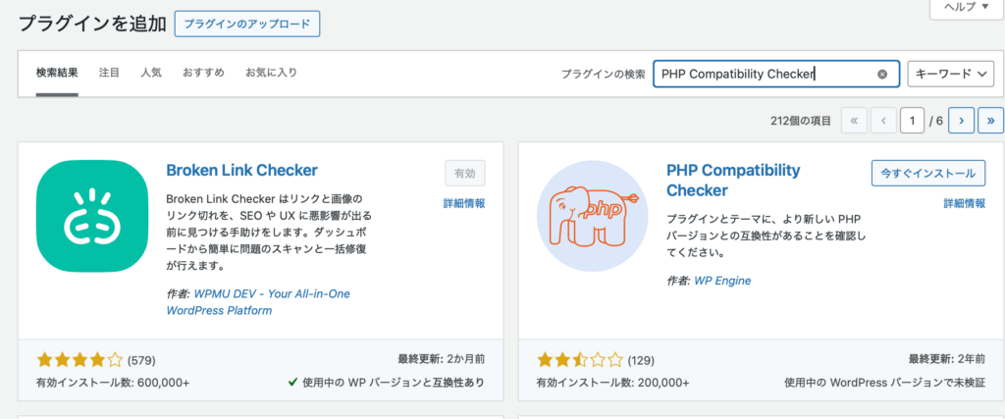
Task: Click the PHP Compatibility Checker star rating
Action: click(x=579, y=360)
